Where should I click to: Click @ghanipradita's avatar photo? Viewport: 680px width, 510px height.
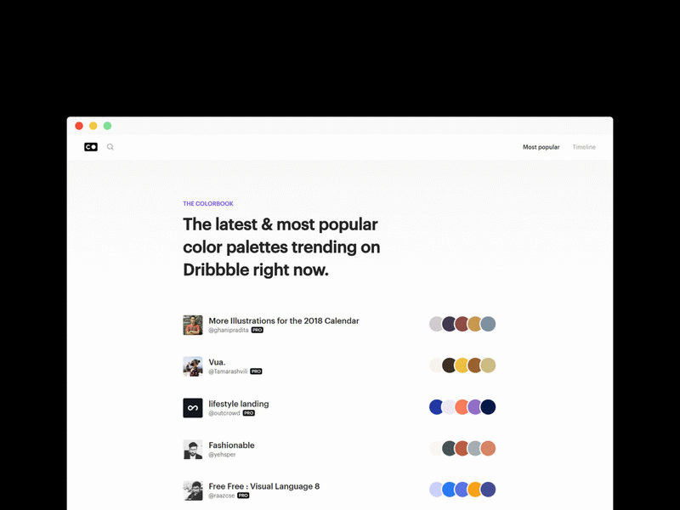pyautogui.click(x=192, y=324)
